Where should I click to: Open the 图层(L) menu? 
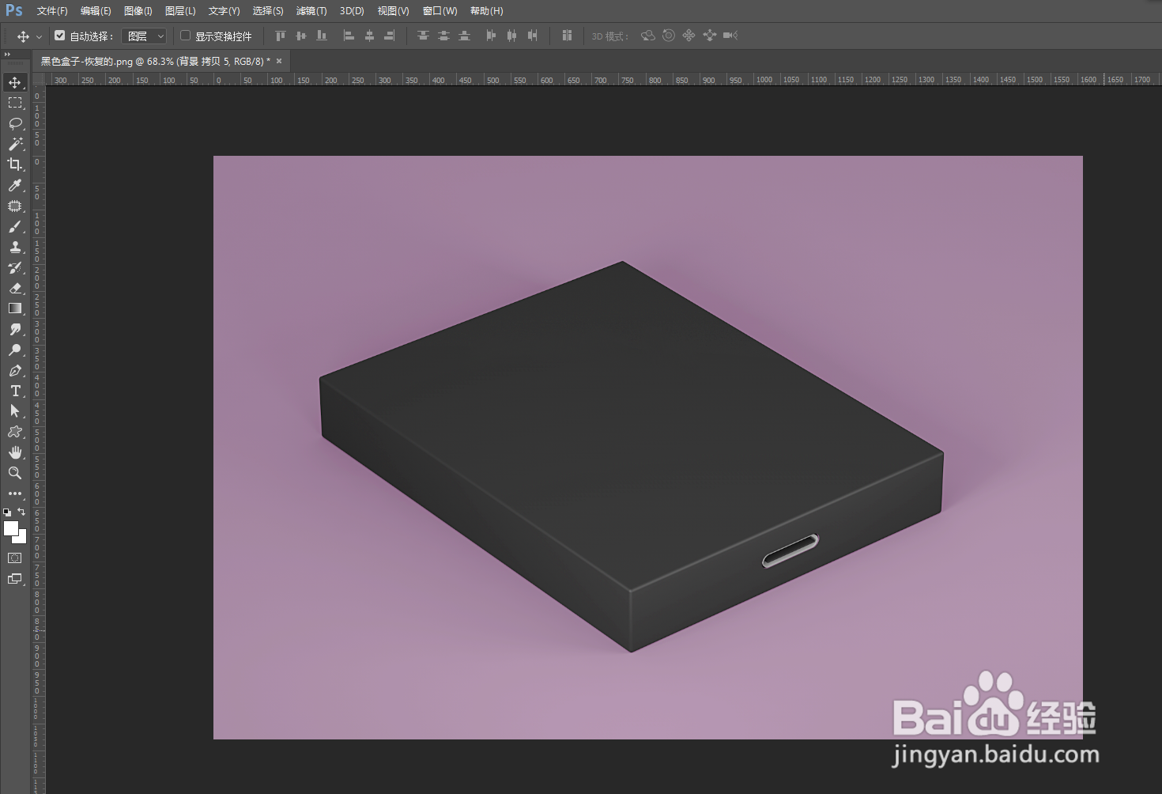point(180,11)
